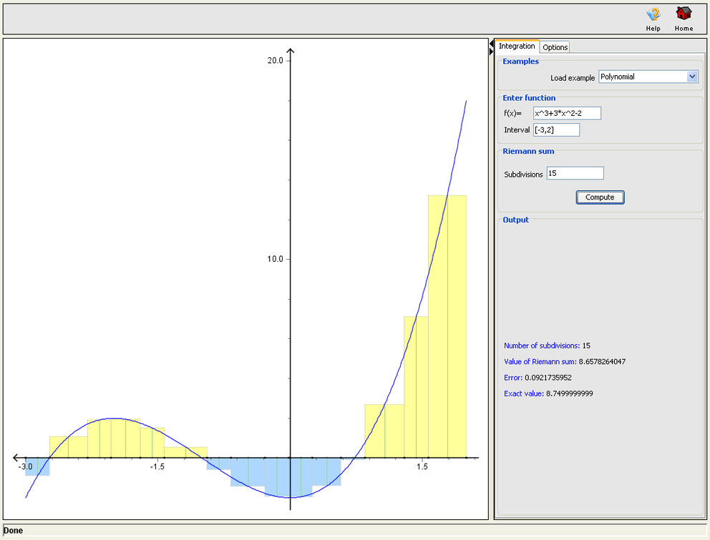Click the panel collapse arrow beside the tabs
Screen dimensions: 710x540
[x=492, y=44]
